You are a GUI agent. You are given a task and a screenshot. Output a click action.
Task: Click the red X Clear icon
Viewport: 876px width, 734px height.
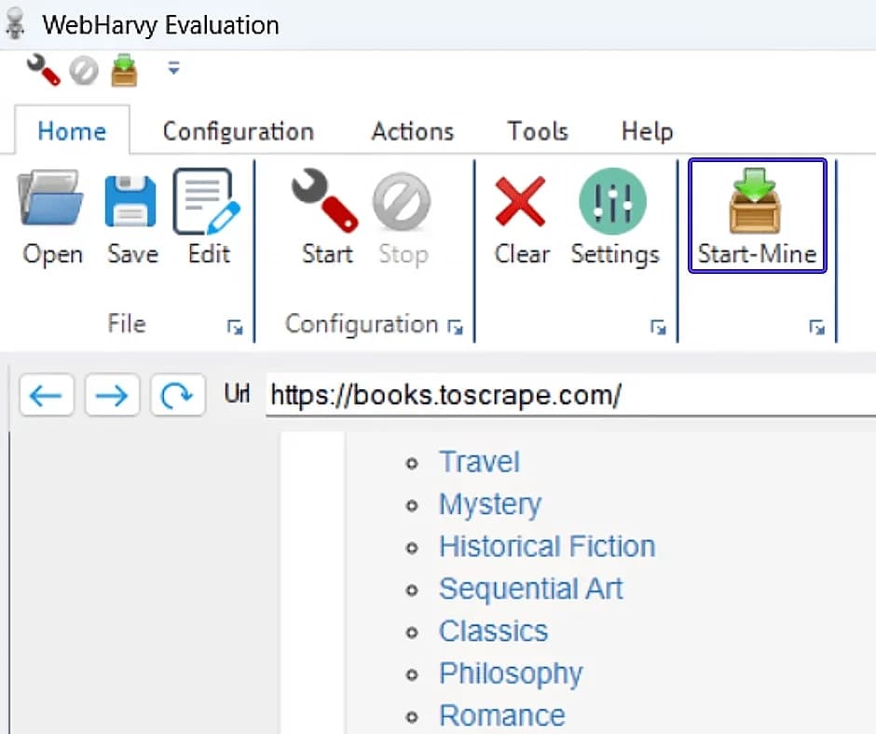[x=521, y=200]
